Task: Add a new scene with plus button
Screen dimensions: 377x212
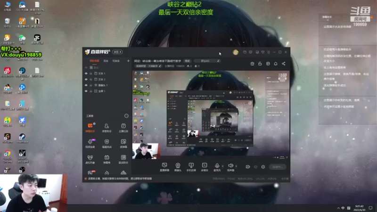Action: tap(128, 61)
